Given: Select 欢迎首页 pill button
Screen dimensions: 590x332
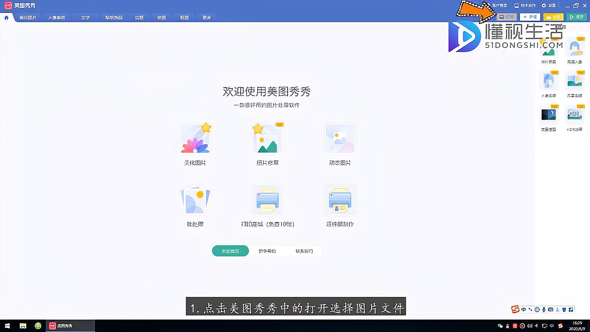Looking at the screenshot, I should tap(230, 251).
